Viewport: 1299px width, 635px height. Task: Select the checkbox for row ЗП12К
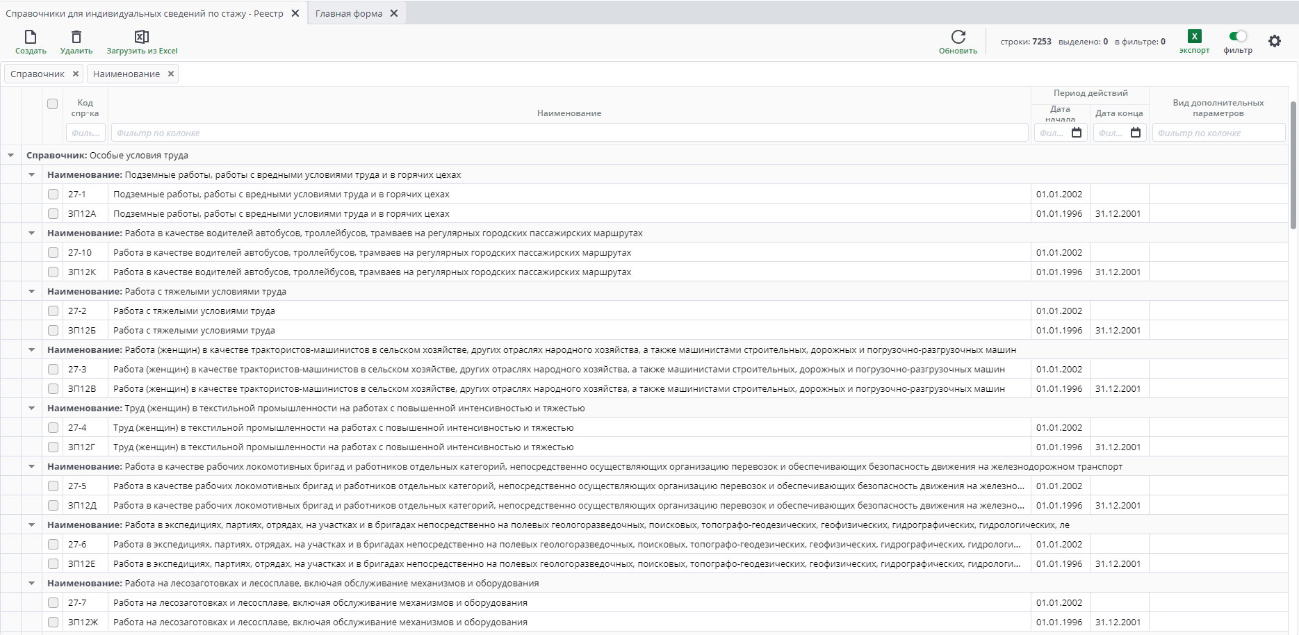(x=53, y=272)
